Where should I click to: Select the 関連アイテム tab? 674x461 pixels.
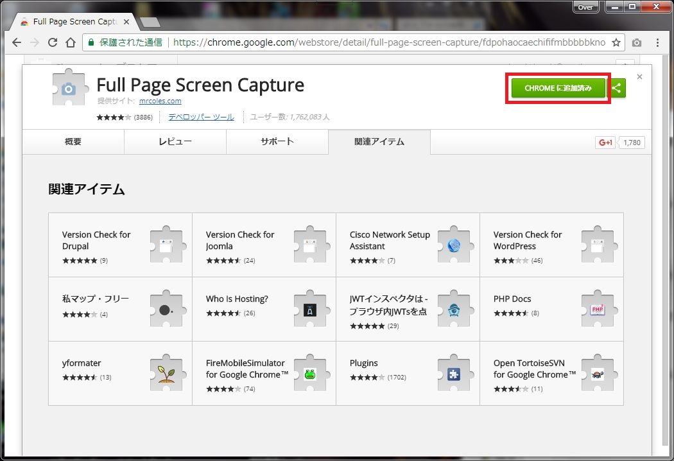[x=379, y=141]
